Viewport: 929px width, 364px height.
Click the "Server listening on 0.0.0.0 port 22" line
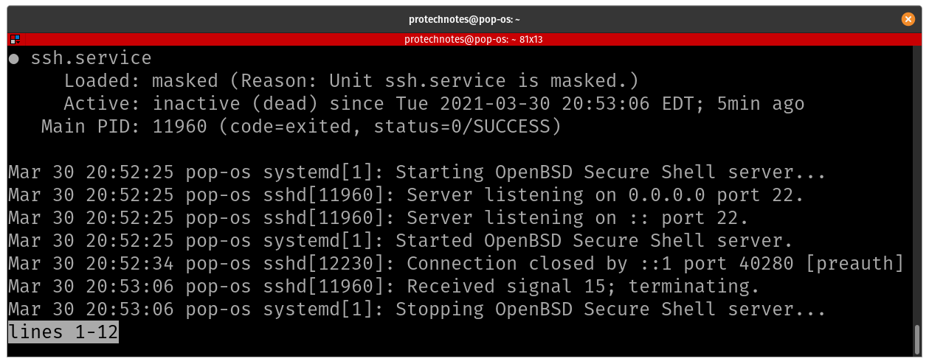pyautogui.click(x=406, y=195)
